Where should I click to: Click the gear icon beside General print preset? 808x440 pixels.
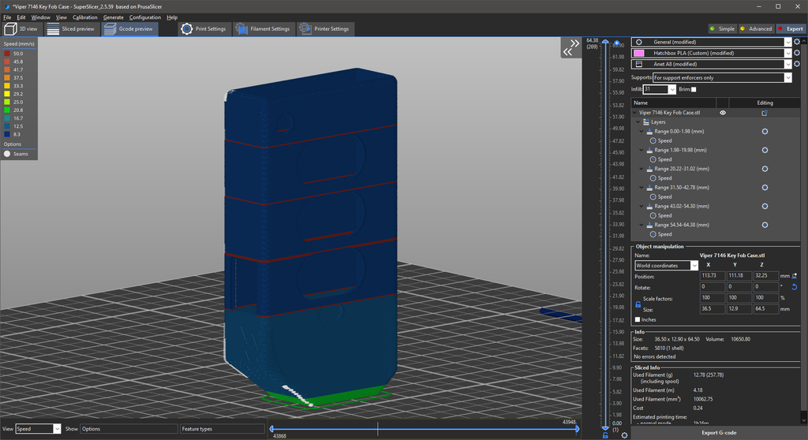798,42
